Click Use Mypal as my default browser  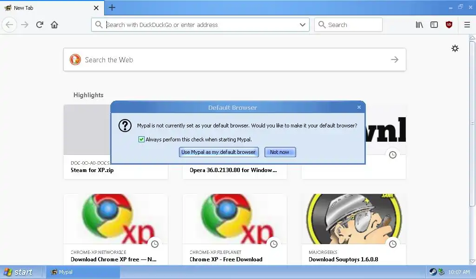(218, 152)
